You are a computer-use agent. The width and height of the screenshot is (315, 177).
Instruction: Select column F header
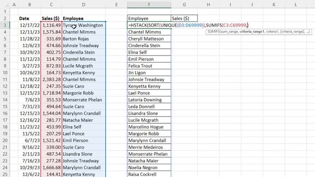pyautogui.click(x=149, y=4)
